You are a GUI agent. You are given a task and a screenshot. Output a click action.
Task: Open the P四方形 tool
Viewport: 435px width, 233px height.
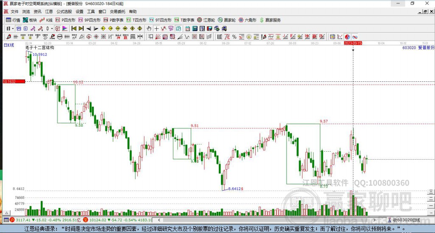pos(65,20)
